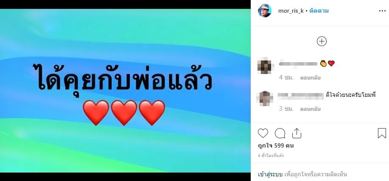Click second comment's 3 ชม. timestamp
The image size is (389, 181).
(x=286, y=109)
